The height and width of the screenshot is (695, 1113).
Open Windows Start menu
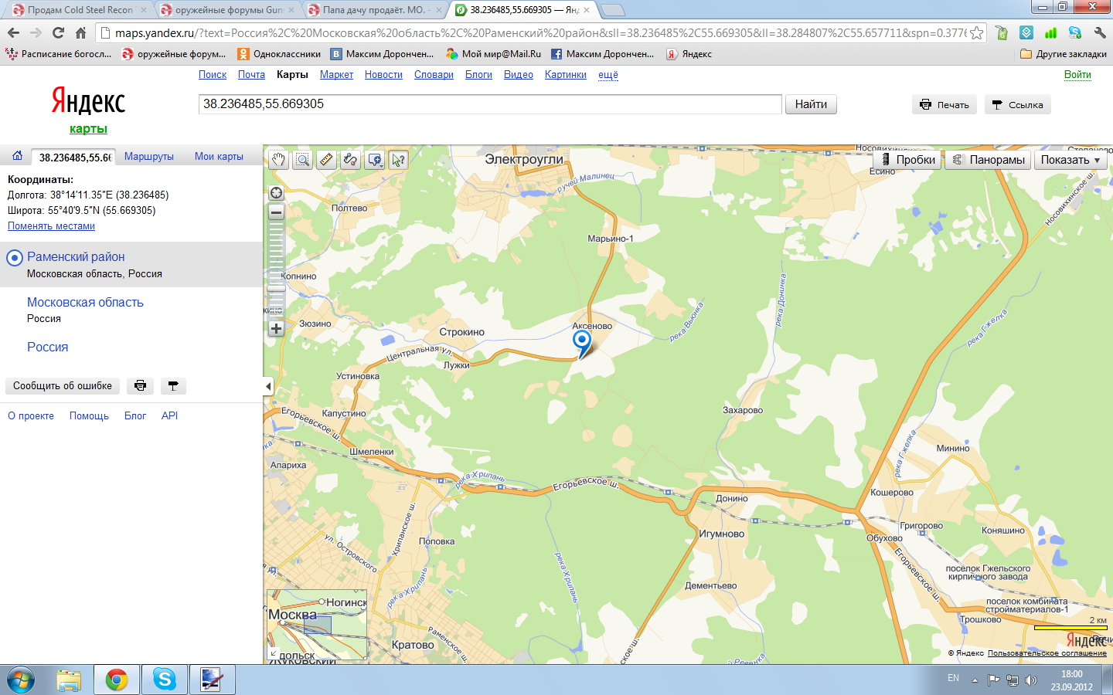(21, 680)
